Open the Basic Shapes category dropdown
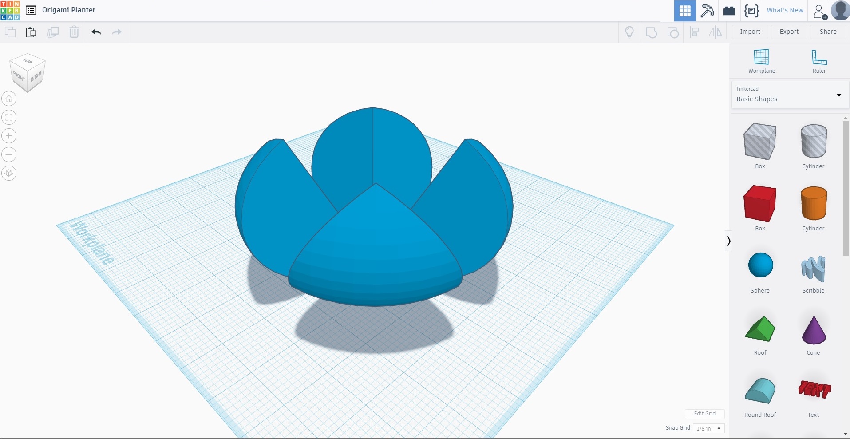 tap(790, 95)
